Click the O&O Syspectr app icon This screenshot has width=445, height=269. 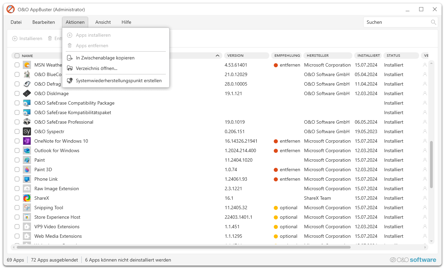coord(27,131)
